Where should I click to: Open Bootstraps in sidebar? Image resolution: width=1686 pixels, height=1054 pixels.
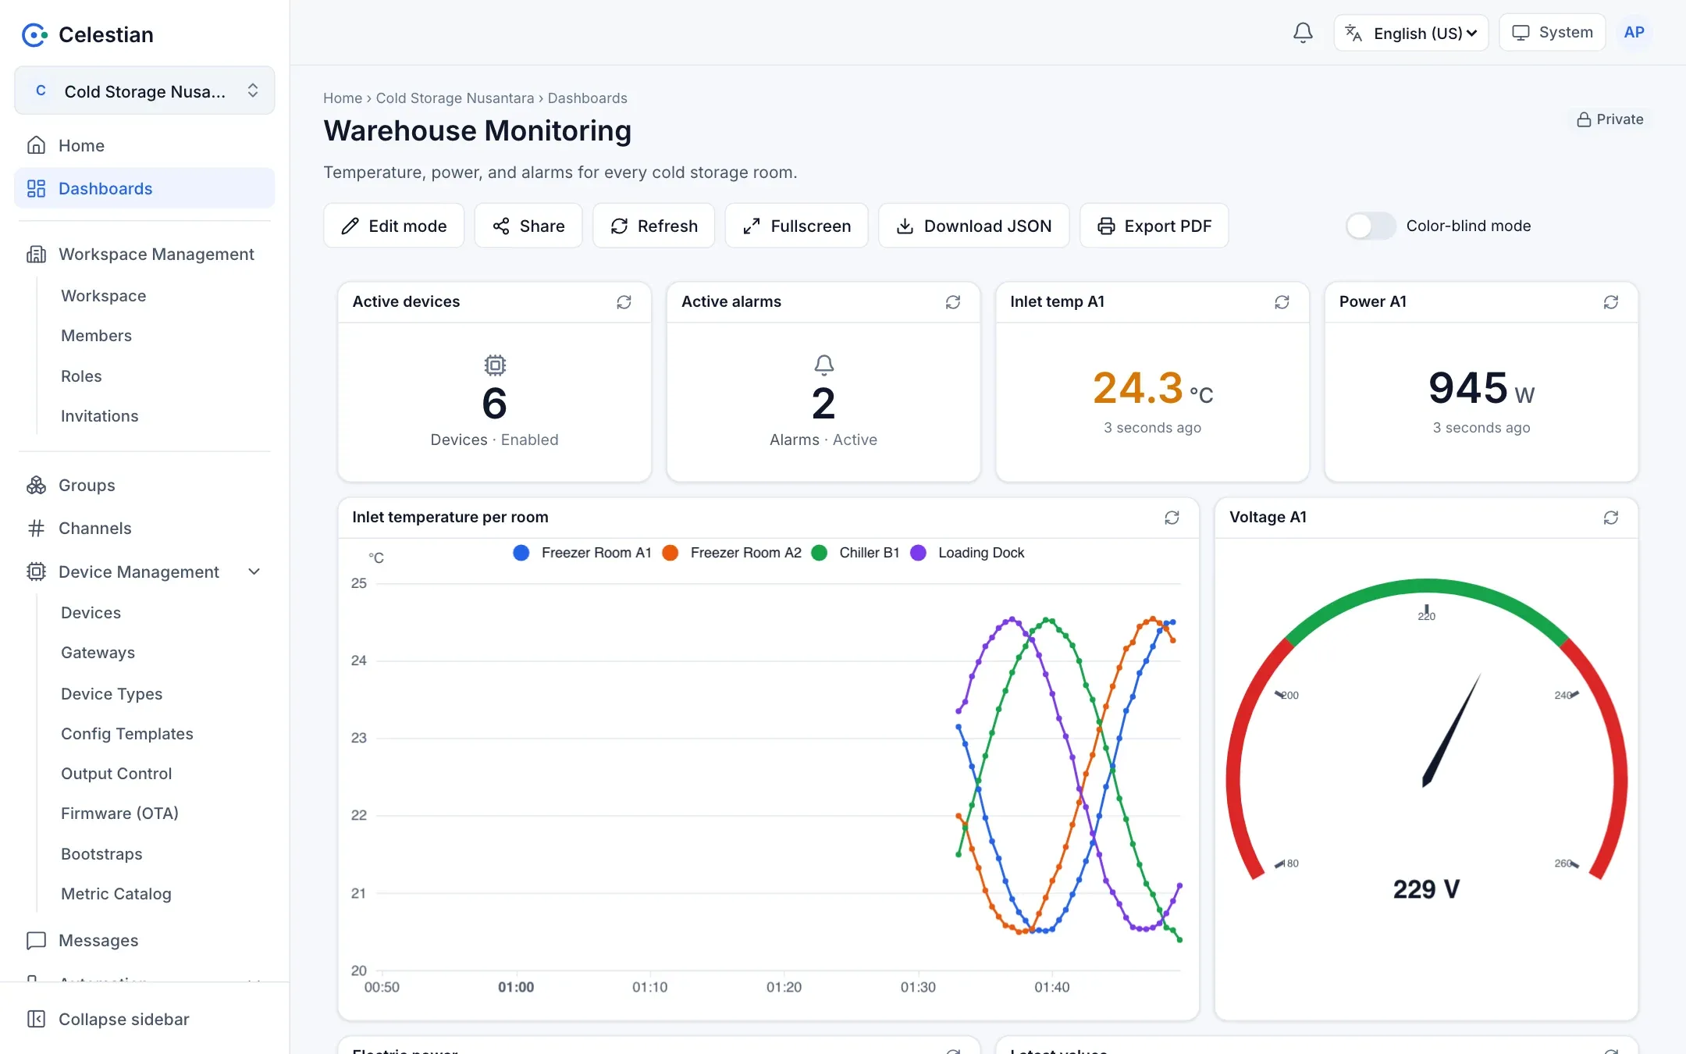coord(101,854)
